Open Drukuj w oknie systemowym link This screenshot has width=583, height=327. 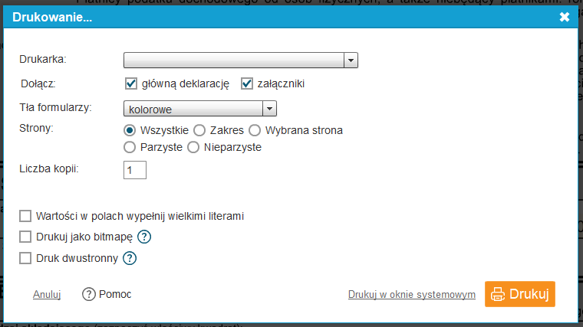[411, 295]
